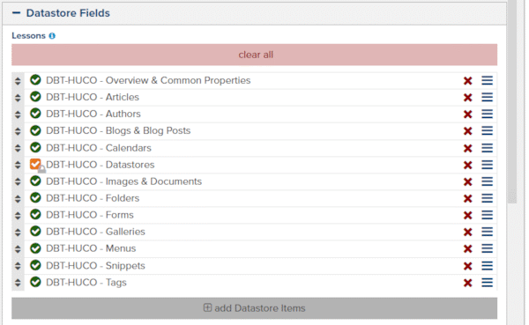
Task: Delete the DBT-HUCO - Forms entry
Action: click(x=467, y=215)
